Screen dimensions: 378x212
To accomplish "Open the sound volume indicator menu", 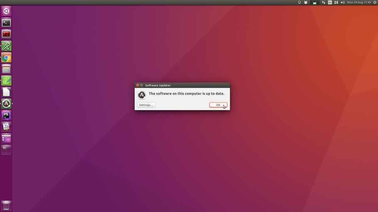I will coord(342,2).
